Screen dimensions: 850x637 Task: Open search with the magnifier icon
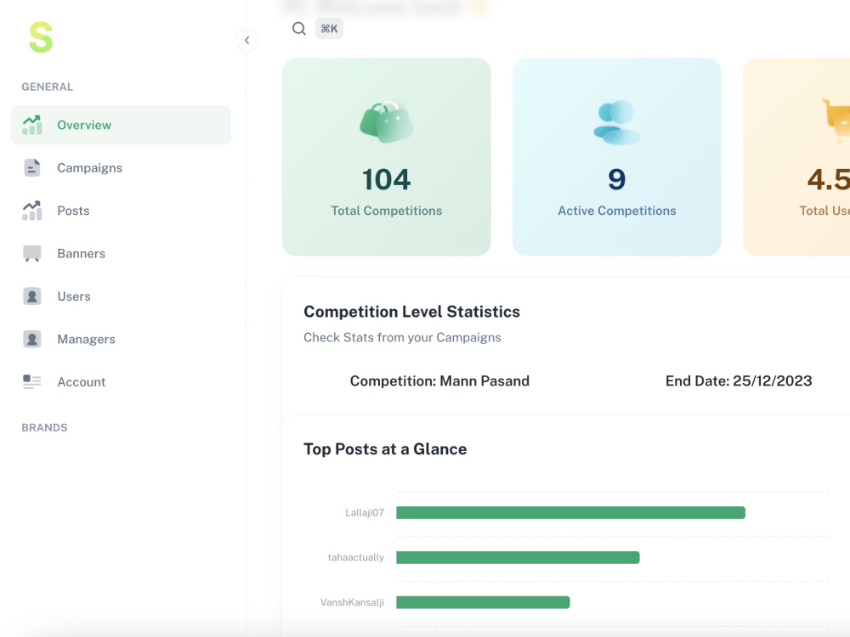click(x=298, y=29)
